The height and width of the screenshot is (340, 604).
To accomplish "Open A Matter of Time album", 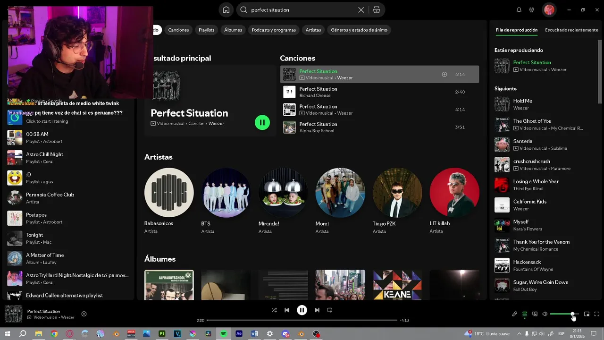I will coord(69,258).
